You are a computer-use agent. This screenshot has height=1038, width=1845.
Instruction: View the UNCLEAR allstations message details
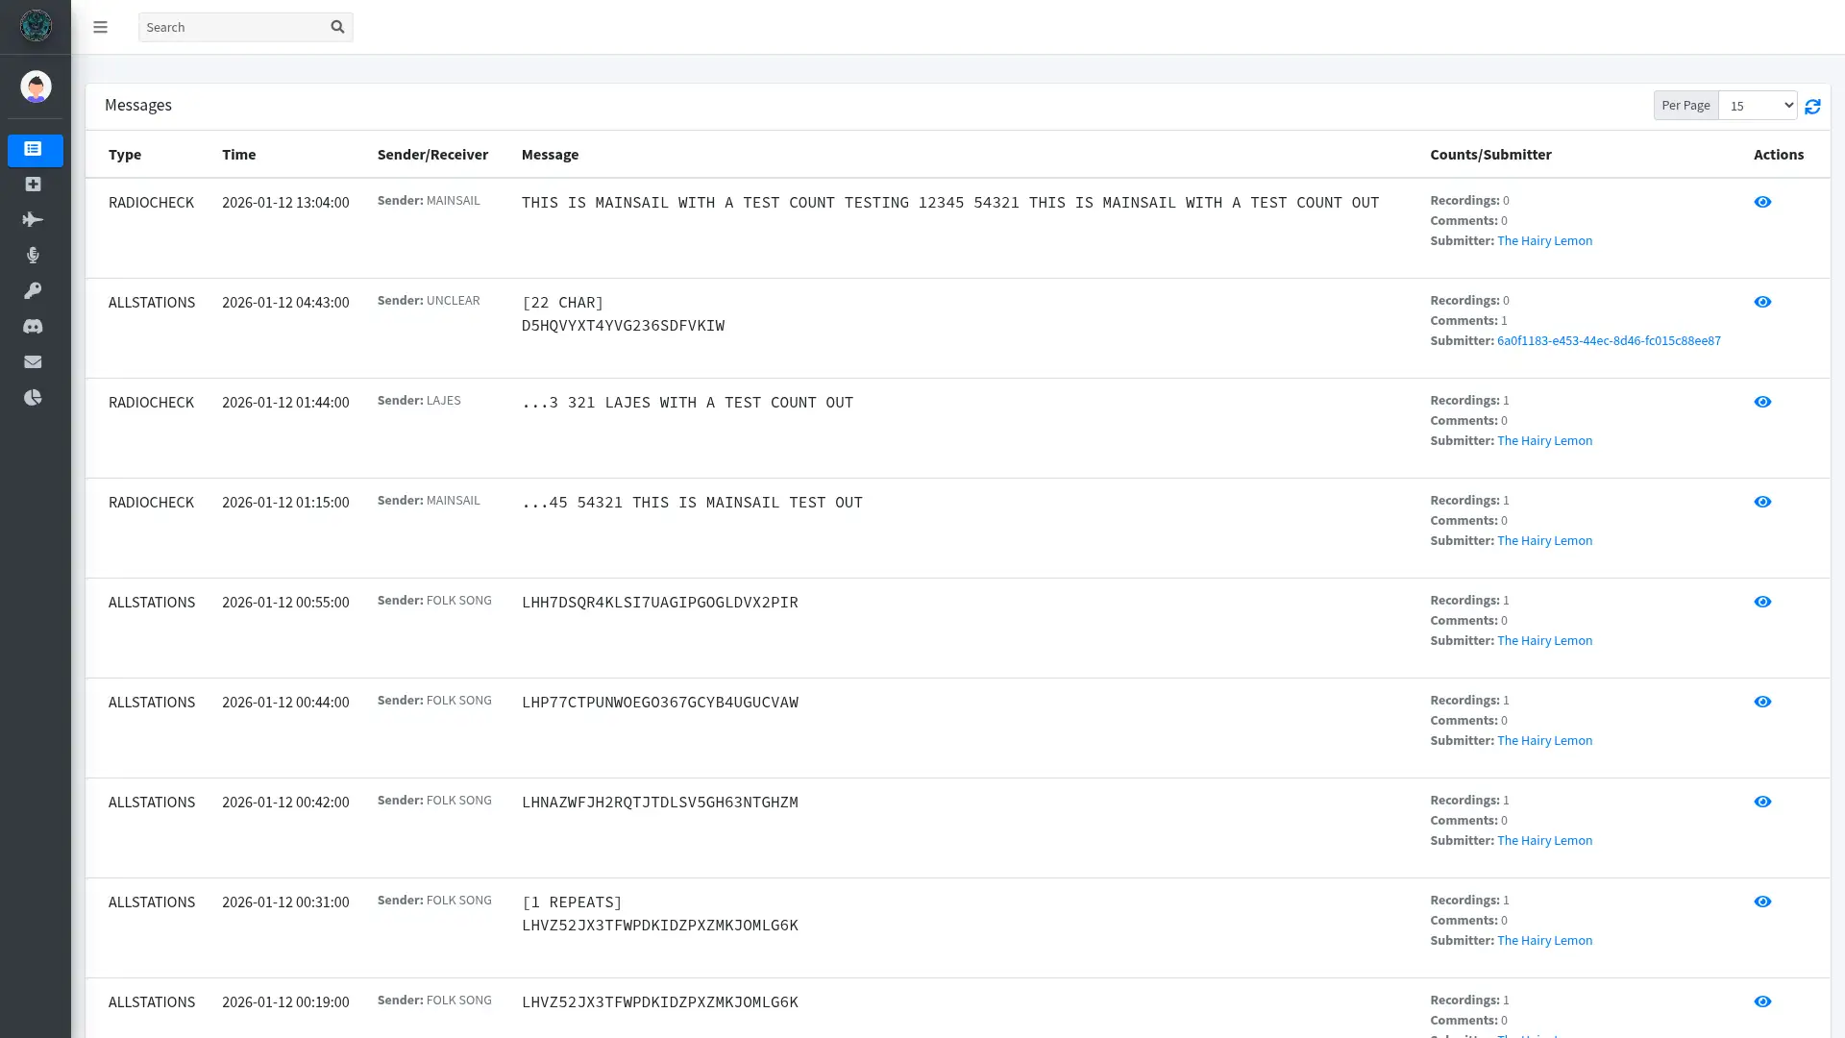1763,302
